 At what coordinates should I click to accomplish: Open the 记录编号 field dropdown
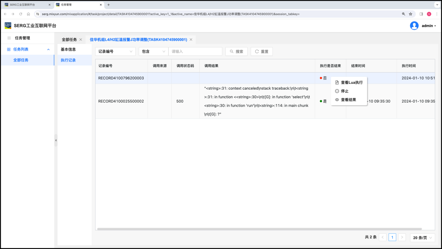[x=115, y=51]
